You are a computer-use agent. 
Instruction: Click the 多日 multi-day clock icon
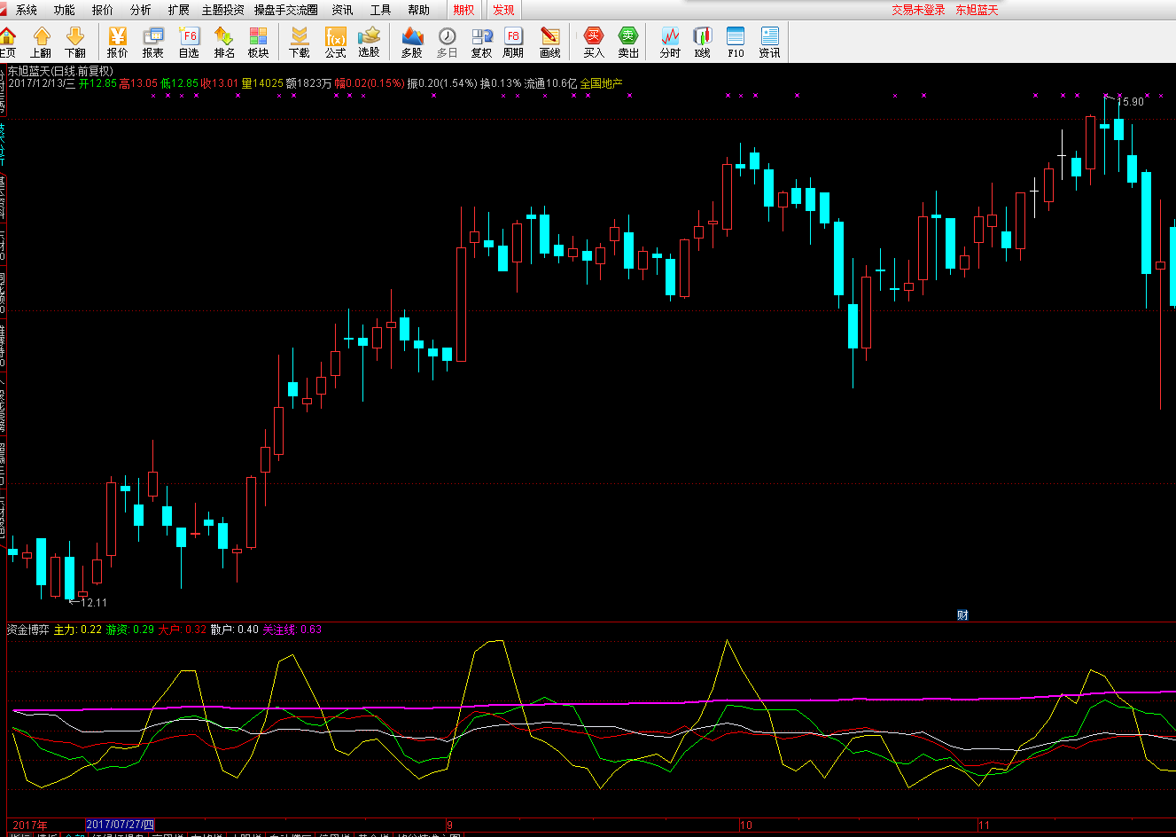[448, 42]
